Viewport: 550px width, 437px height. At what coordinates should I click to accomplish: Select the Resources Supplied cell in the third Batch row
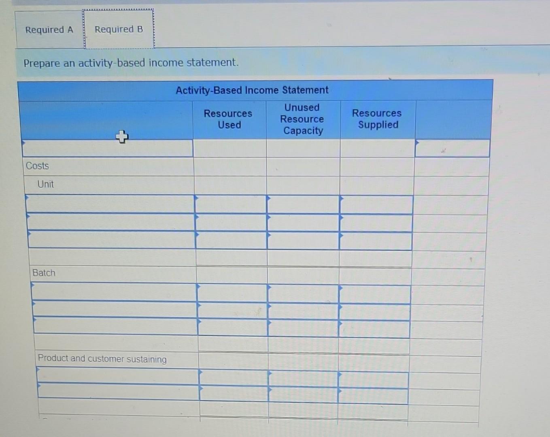point(374,327)
